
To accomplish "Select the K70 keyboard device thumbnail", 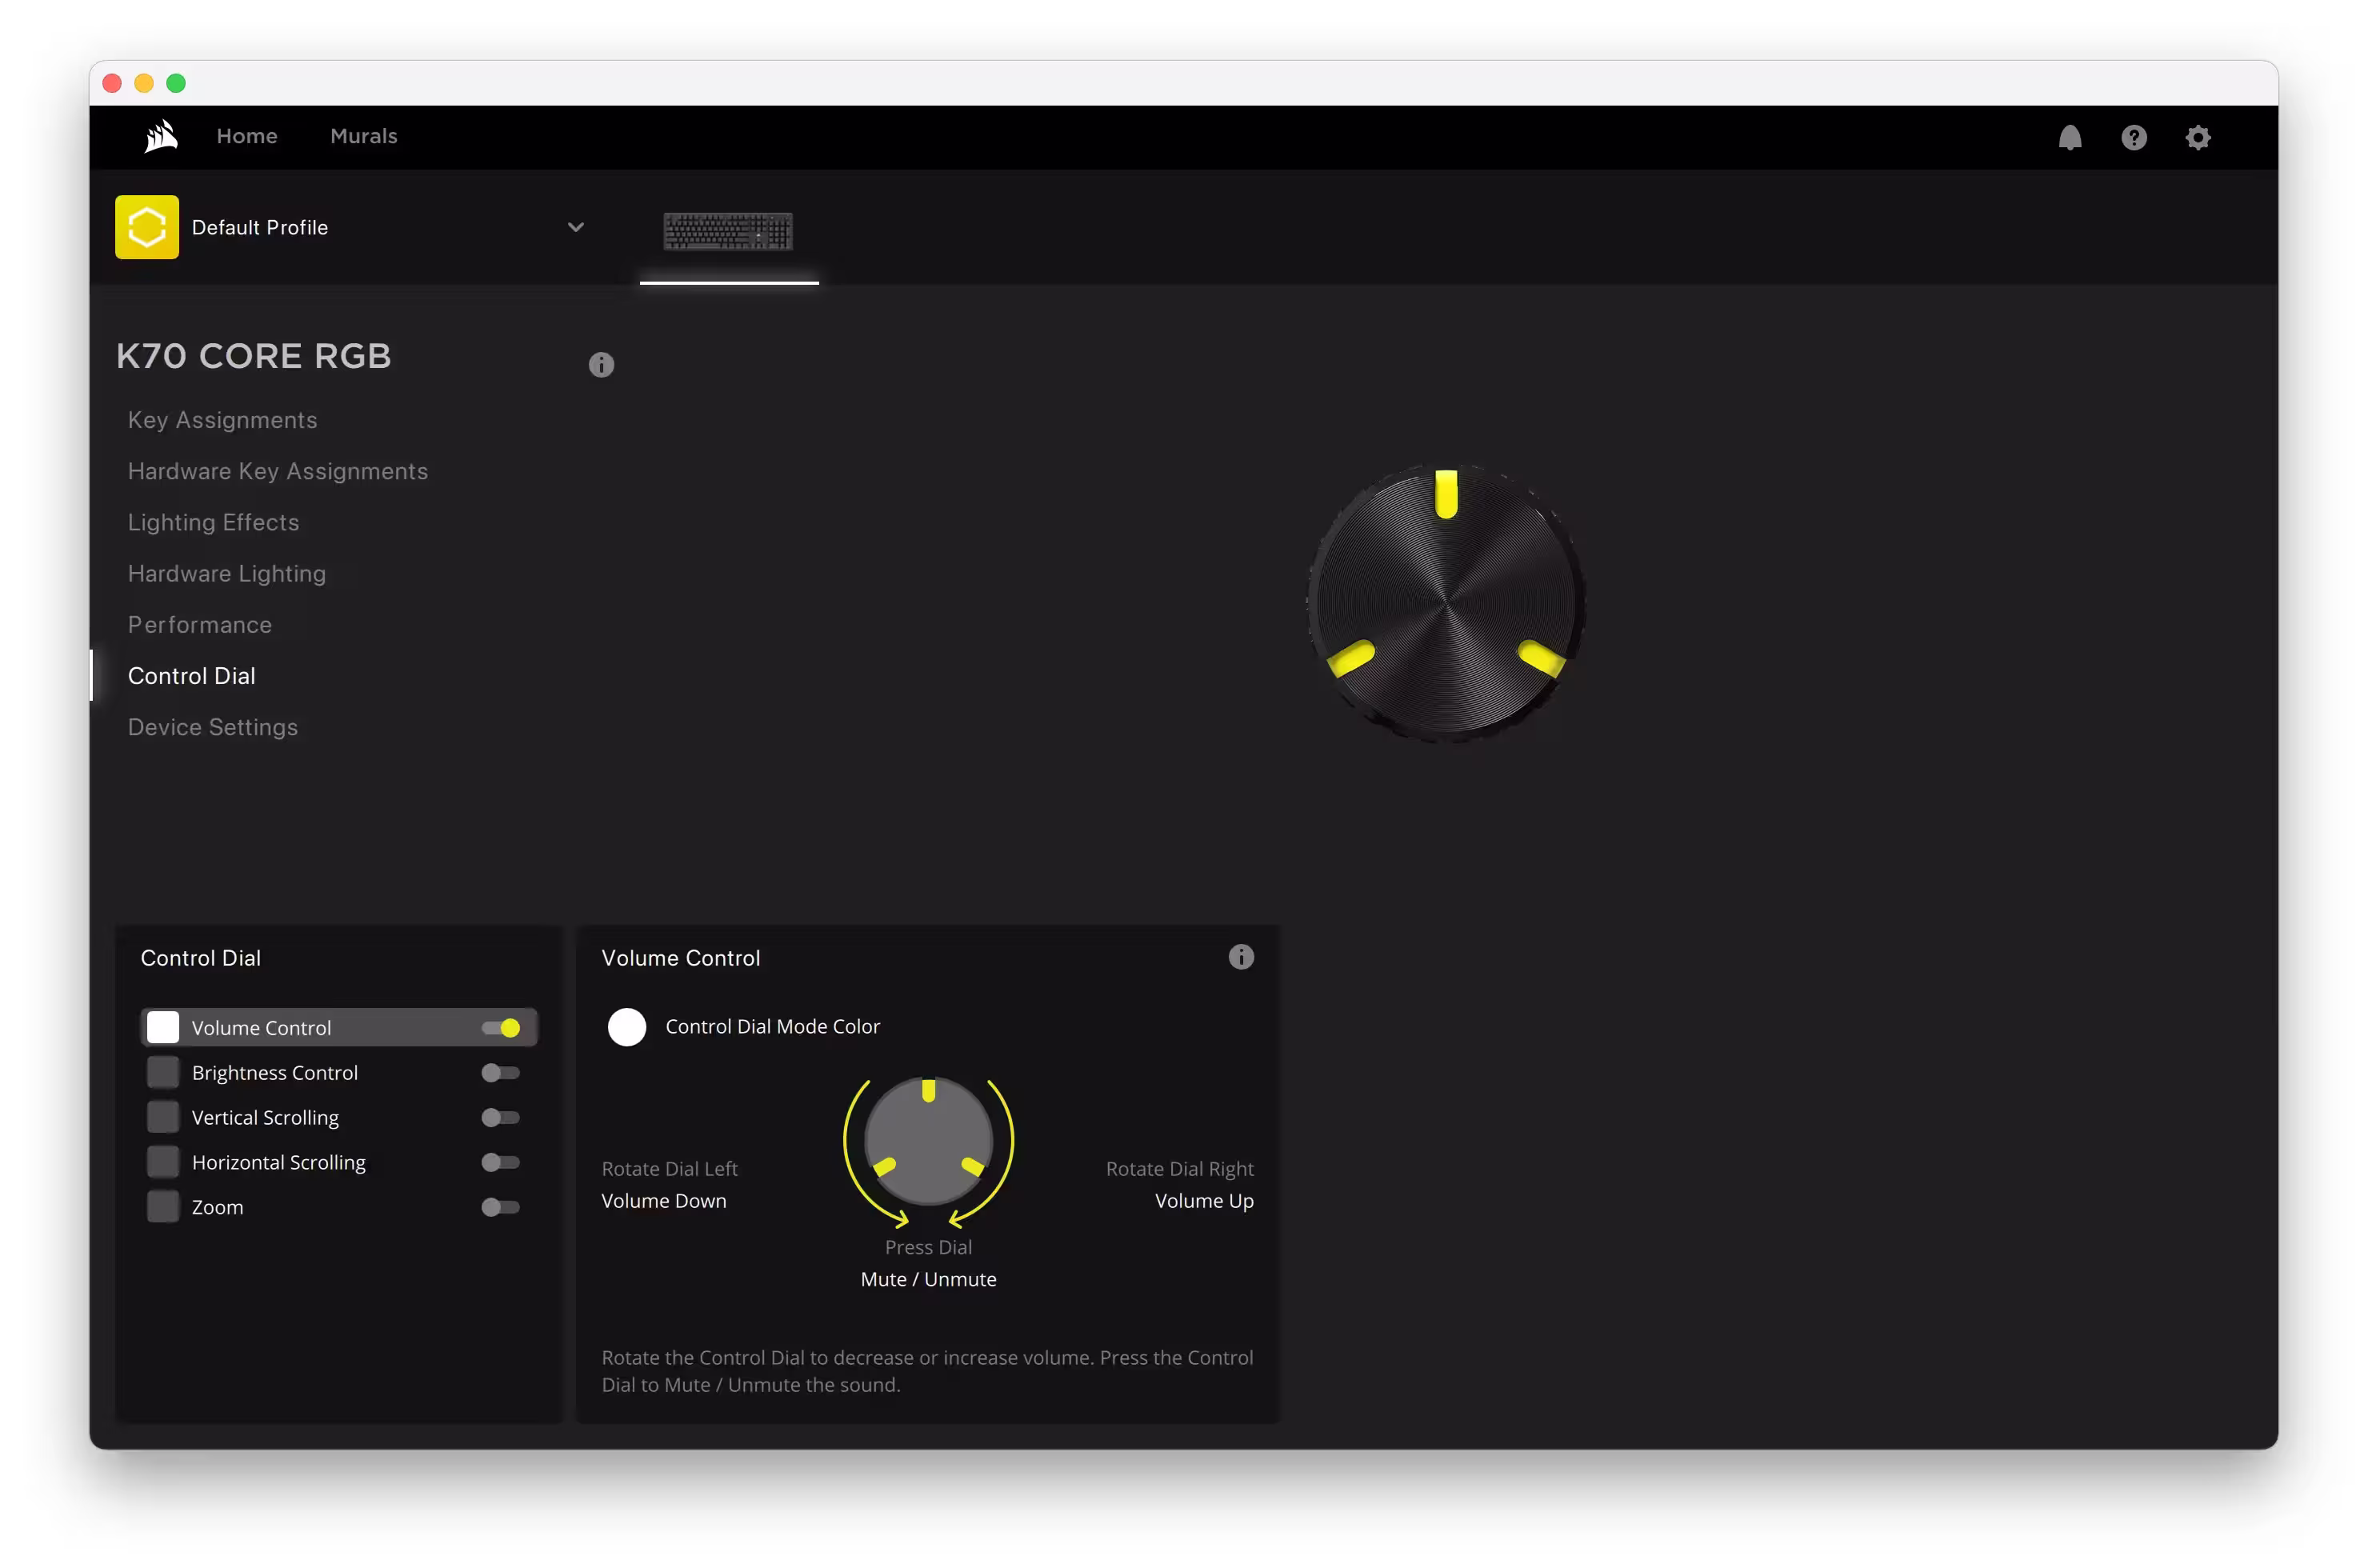I will click(x=728, y=231).
